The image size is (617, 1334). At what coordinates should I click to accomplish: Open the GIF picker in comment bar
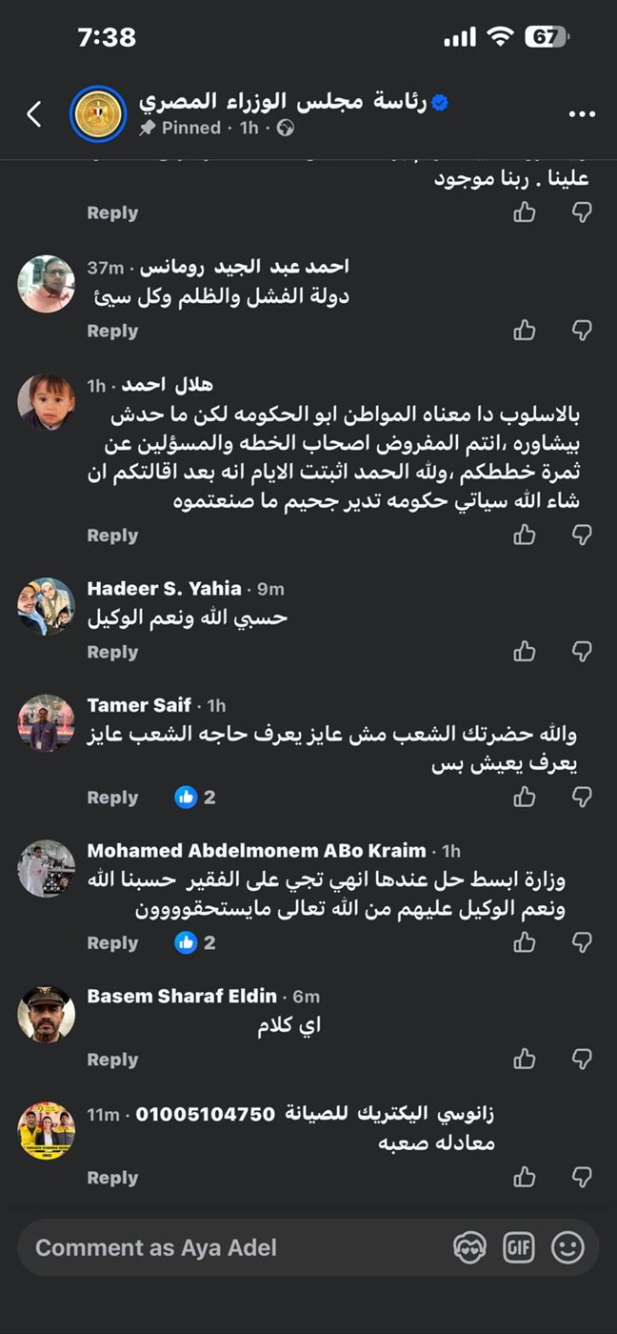(x=519, y=1247)
